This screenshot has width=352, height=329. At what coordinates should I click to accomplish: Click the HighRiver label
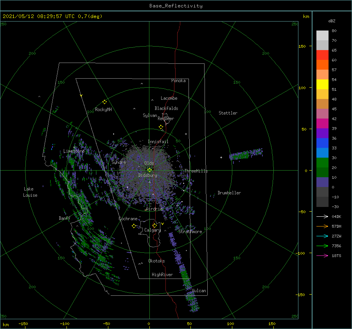(x=162, y=275)
